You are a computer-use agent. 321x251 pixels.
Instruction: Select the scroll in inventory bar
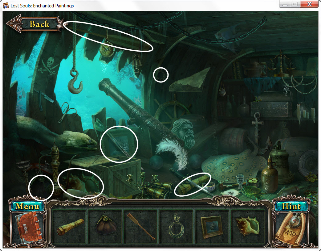(70, 228)
